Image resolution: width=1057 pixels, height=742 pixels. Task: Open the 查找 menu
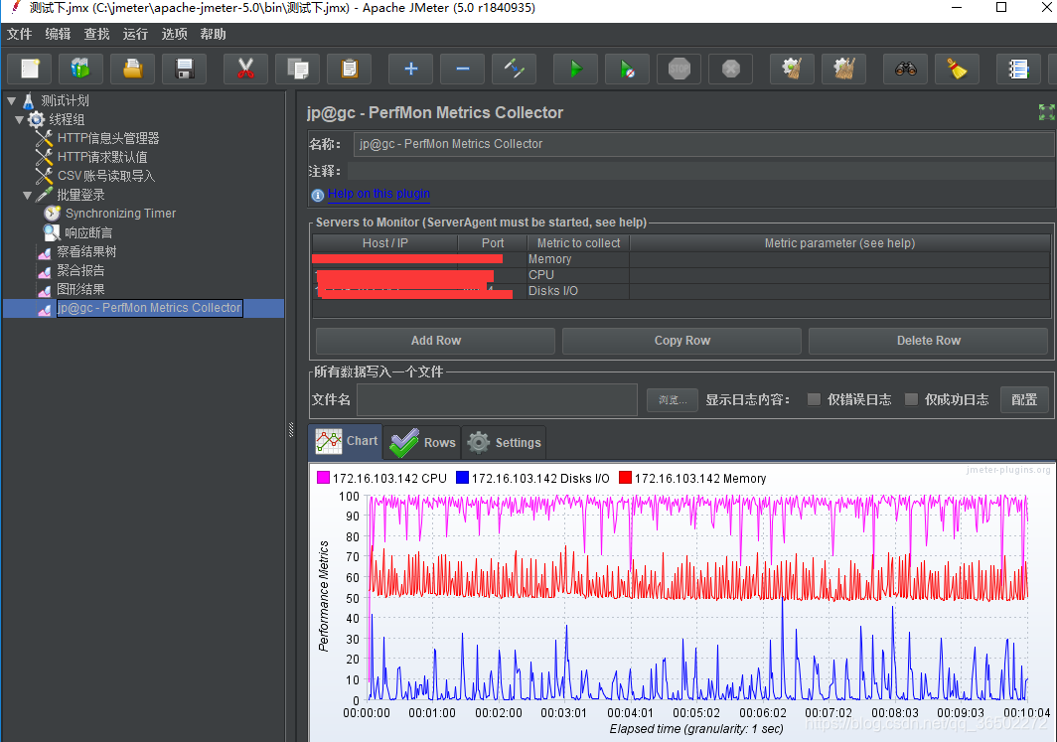click(x=96, y=34)
